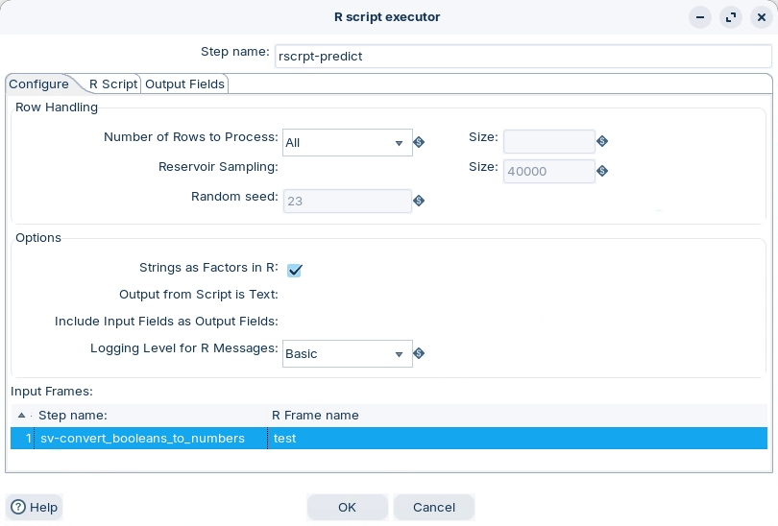Click variable icon beside Logging Level dropdown
778x526 pixels.
pyautogui.click(x=419, y=353)
